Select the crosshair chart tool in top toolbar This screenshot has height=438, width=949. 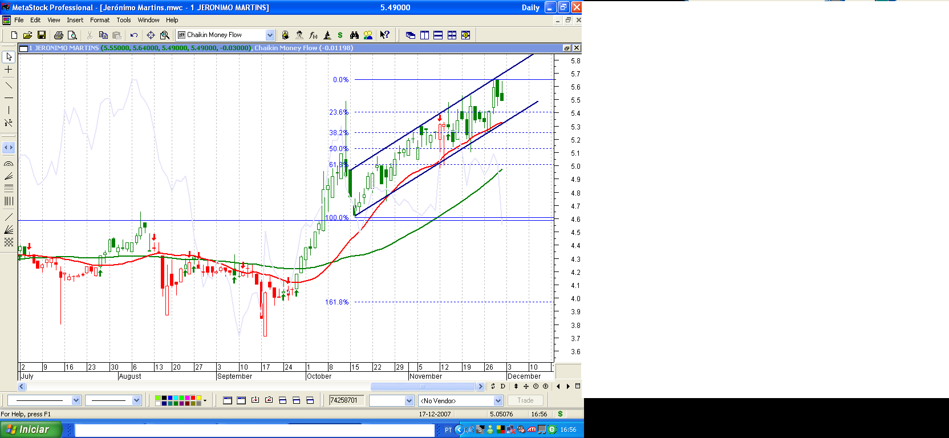coord(151,35)
